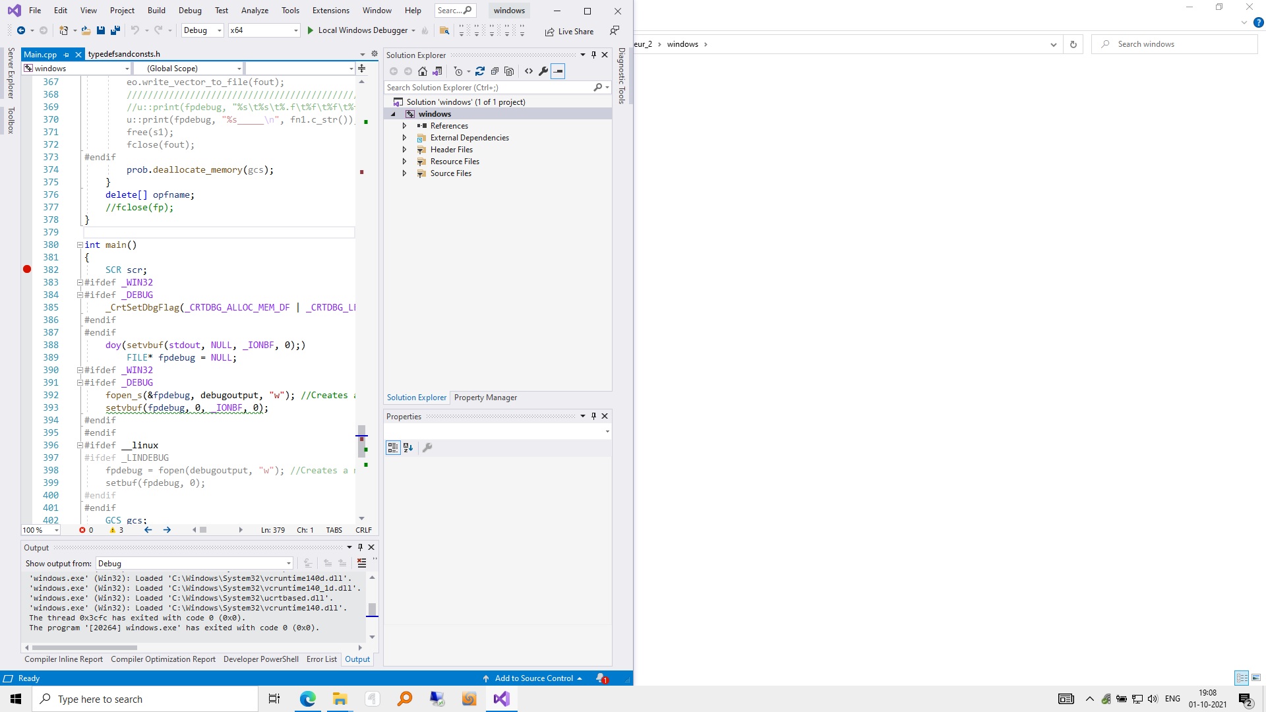The height and width of the screenshot is (712, 1266).
Task: Expand the Header Files folder
Action: pos(404,150)
